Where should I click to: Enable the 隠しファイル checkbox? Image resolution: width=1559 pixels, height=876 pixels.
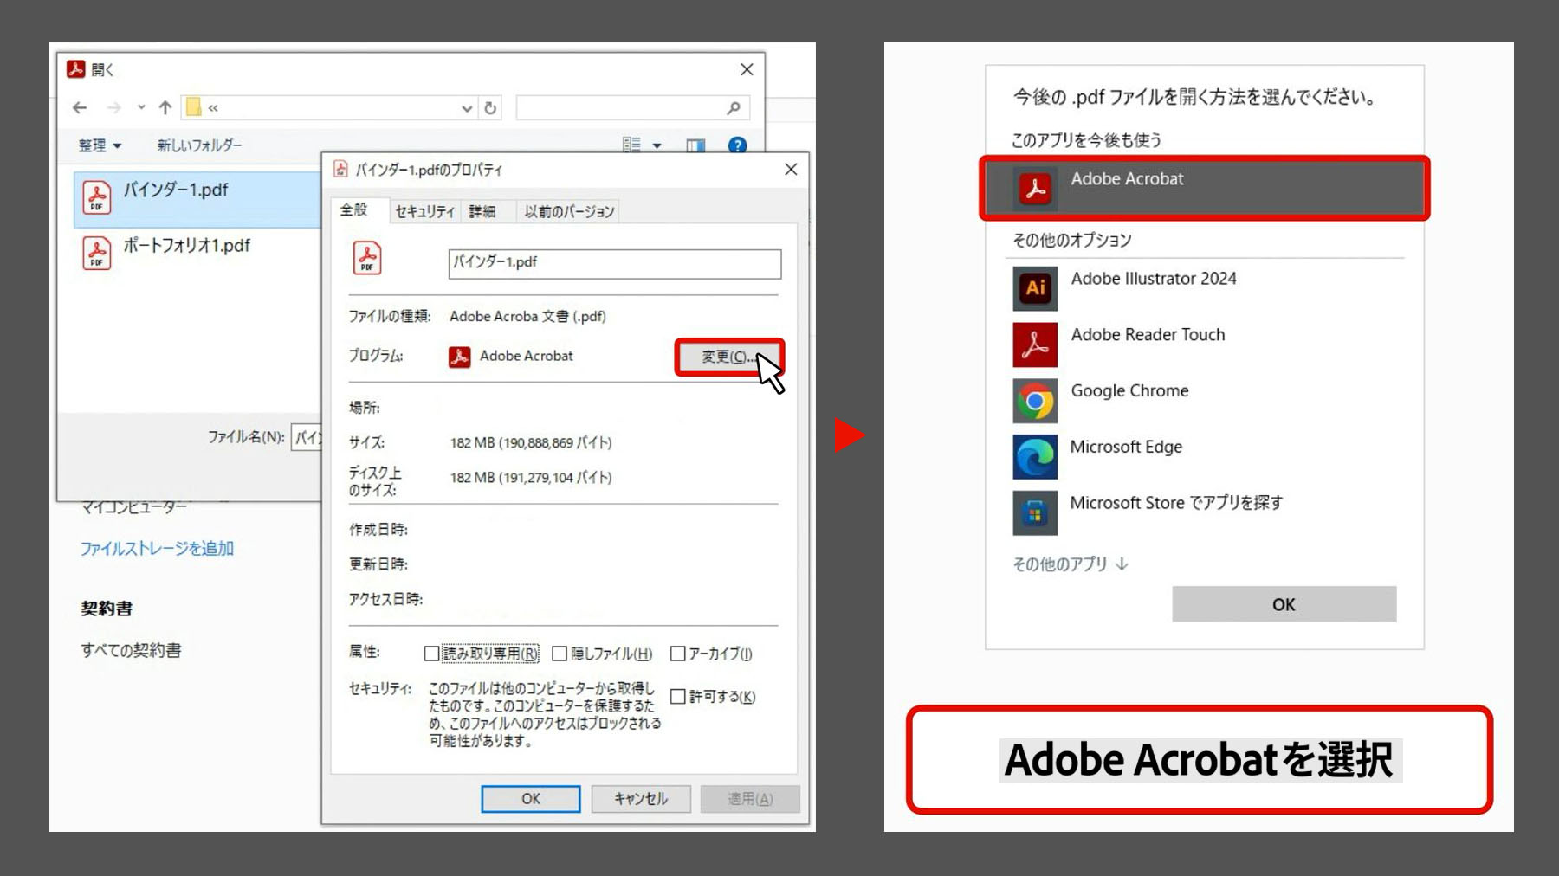(x=560, y=654)
